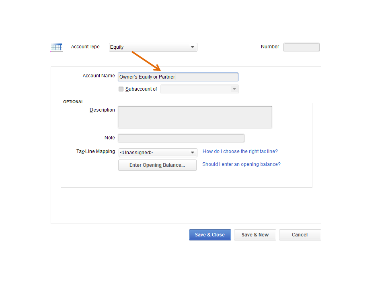Enable the Subaccount of checkbox

point(121,89)
